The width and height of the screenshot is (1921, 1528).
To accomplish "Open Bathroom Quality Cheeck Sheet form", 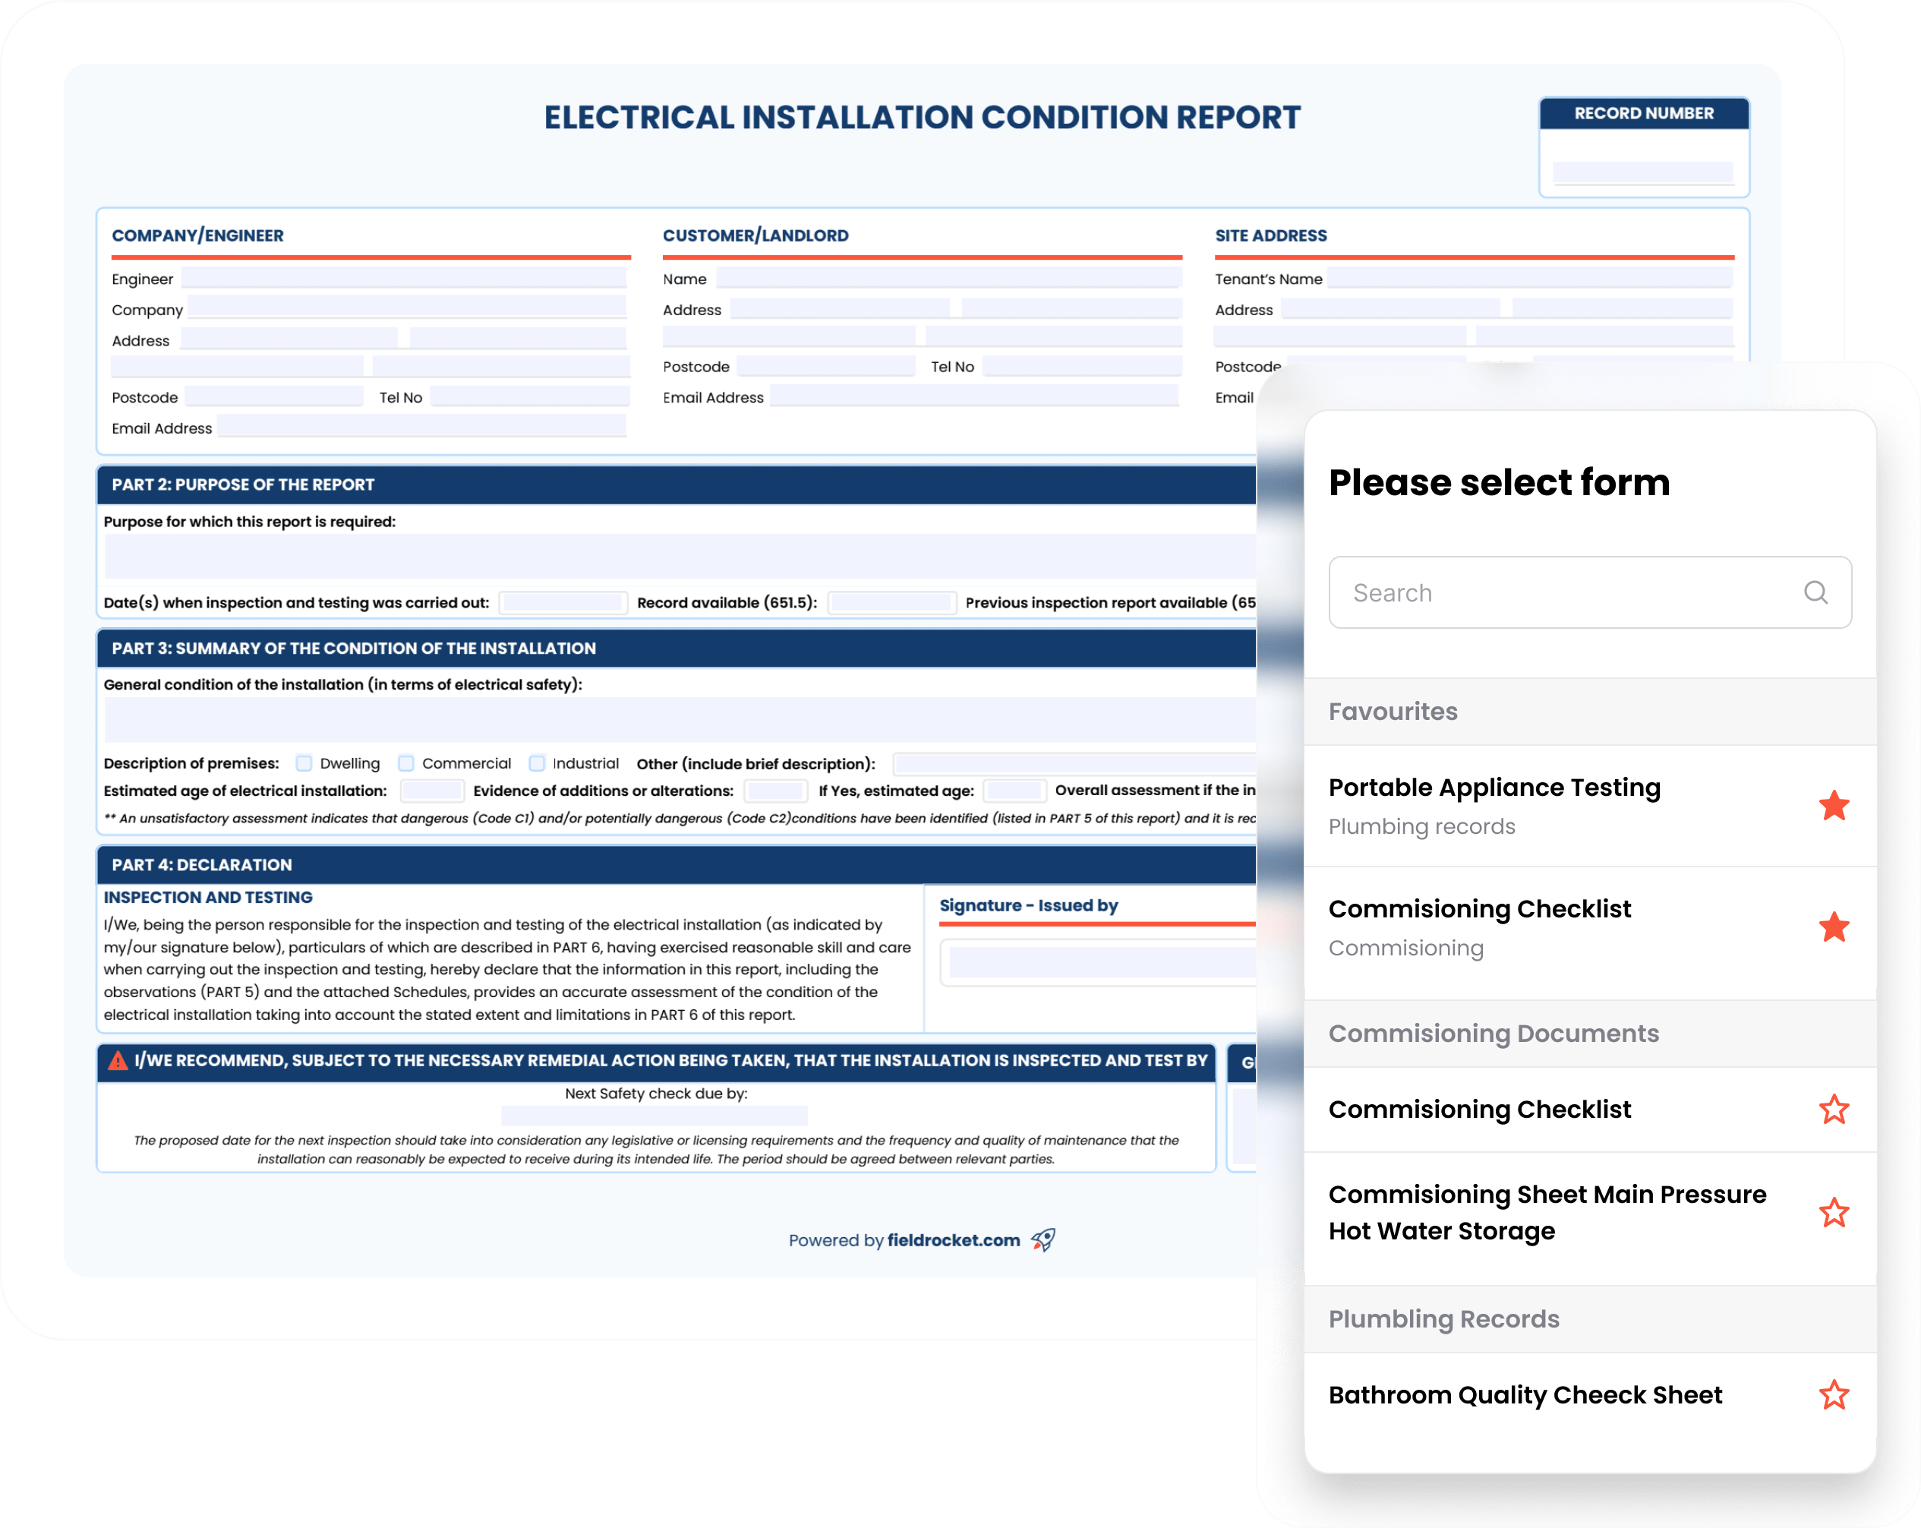I will pos(1525,1394).
